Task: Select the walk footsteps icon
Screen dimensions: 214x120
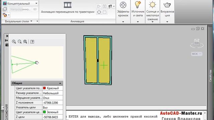Action: point(110,6)
